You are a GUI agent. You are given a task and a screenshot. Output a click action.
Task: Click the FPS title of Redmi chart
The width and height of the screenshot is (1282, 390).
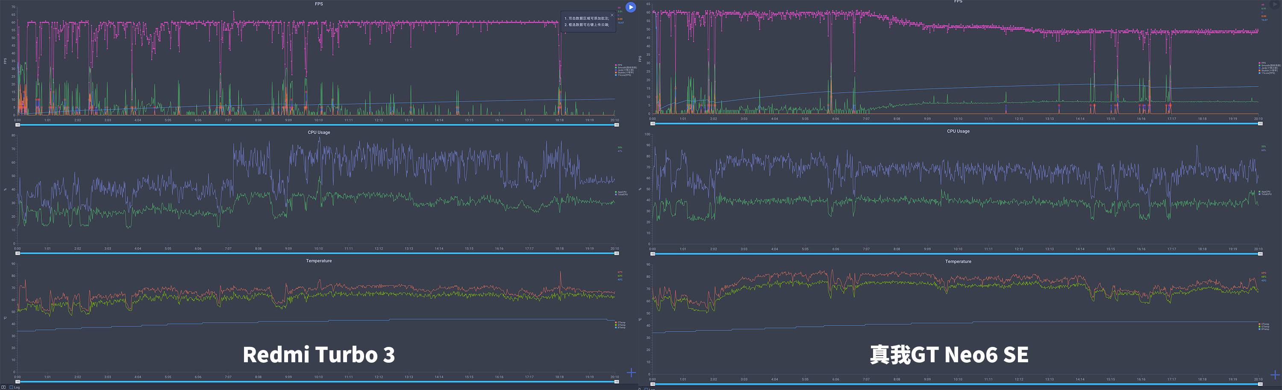(x=319, y=4)
